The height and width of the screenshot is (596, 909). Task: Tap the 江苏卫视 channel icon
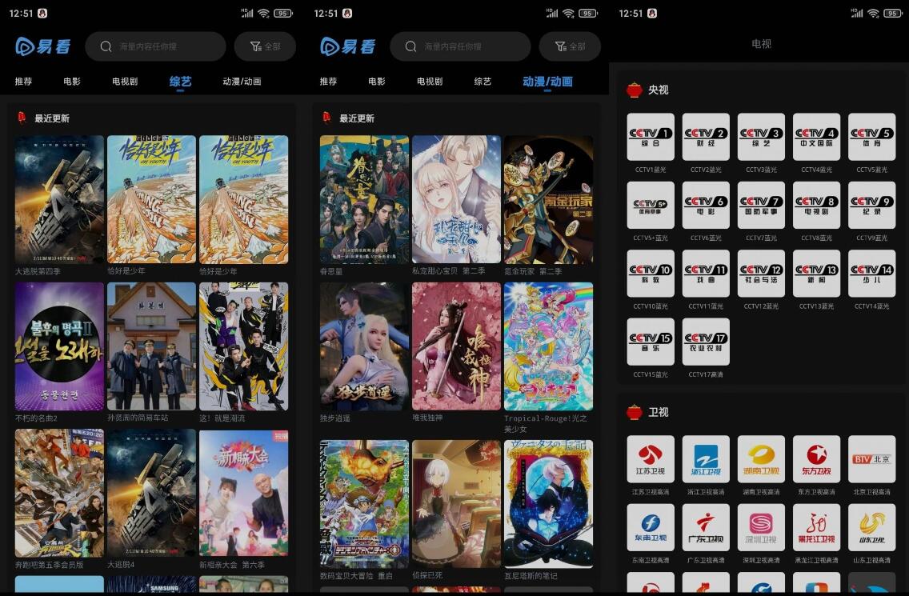click(650, 459)
